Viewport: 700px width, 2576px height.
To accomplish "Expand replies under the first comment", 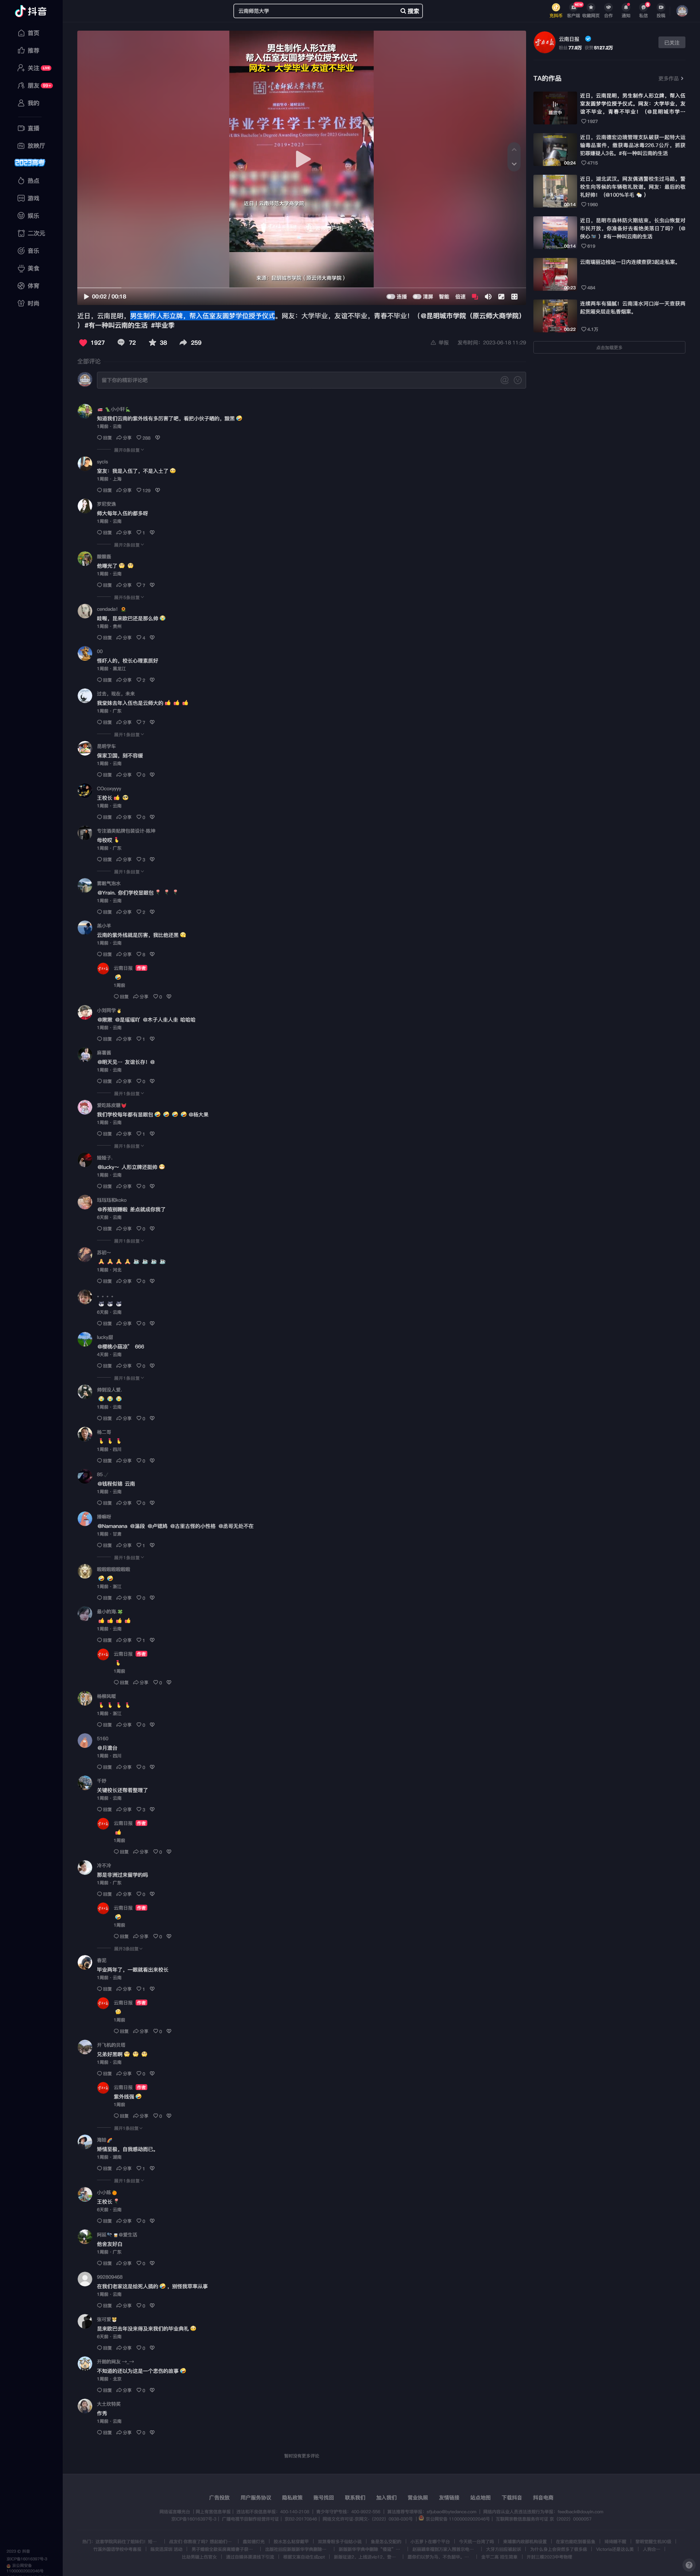I will coord(128,450).
